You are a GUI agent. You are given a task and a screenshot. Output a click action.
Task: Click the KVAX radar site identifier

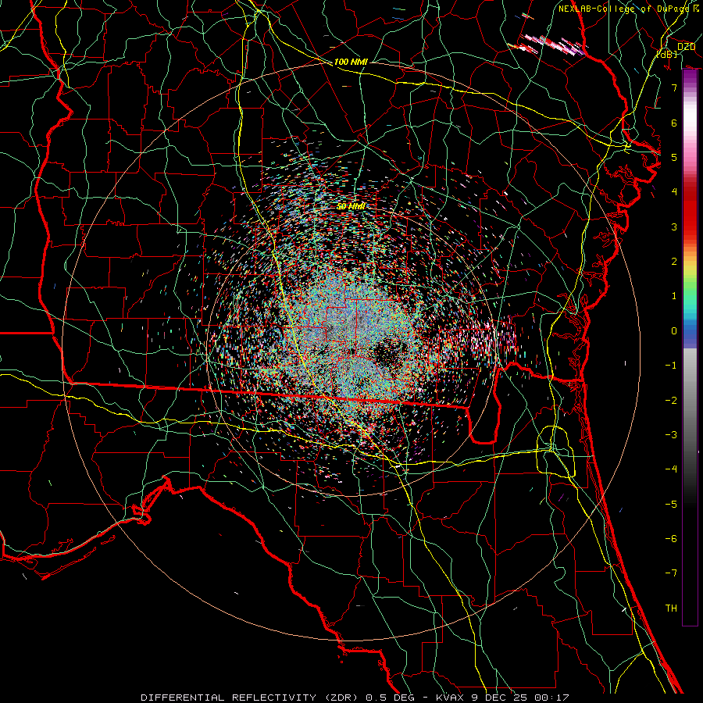[451, 698]
